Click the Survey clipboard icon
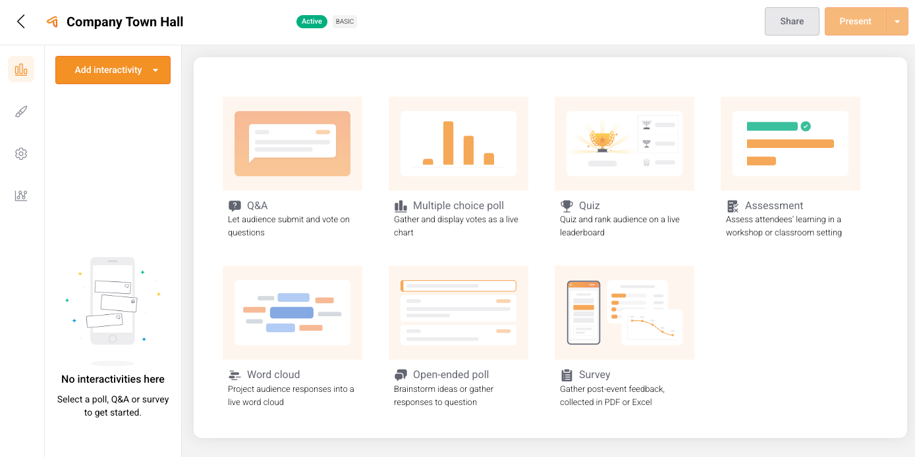Viewport: 915px width, 457px height. click(x=567, y=375)
